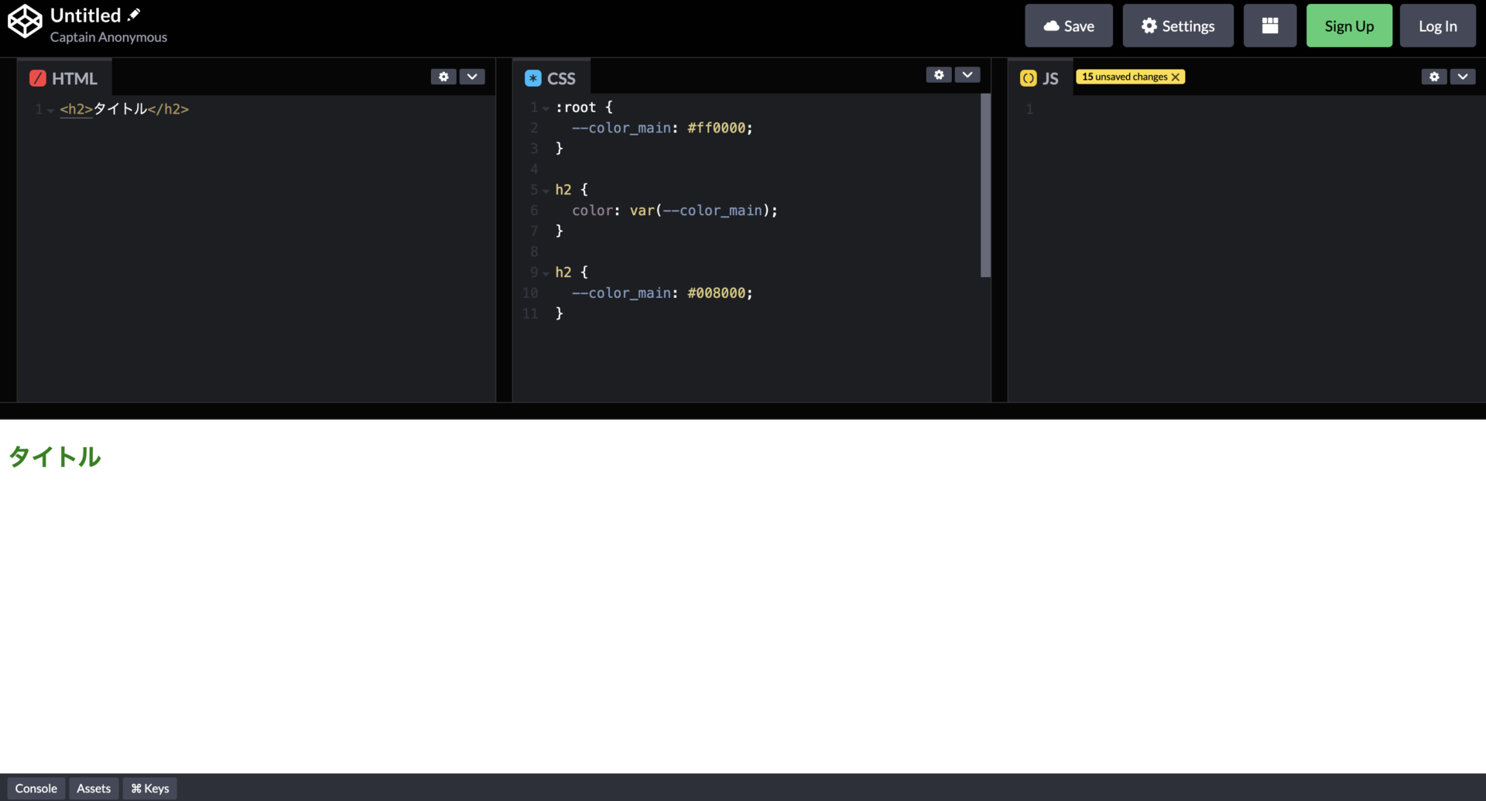Expand the CSS editor dropdown chevron
The height and width of the screenshot is (801, 1486).
tap(967, 75)
